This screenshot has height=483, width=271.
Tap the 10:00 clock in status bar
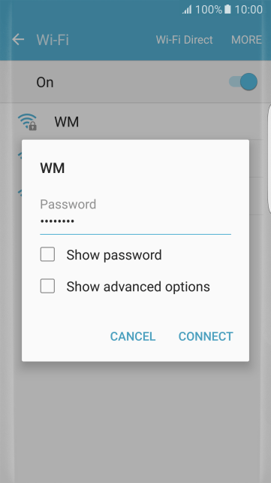[248, 10]
